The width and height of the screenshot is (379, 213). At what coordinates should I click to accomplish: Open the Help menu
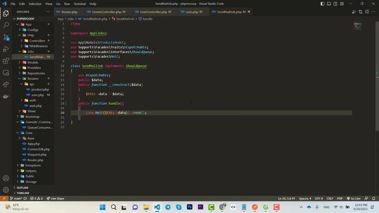click(x=93, y=4)
